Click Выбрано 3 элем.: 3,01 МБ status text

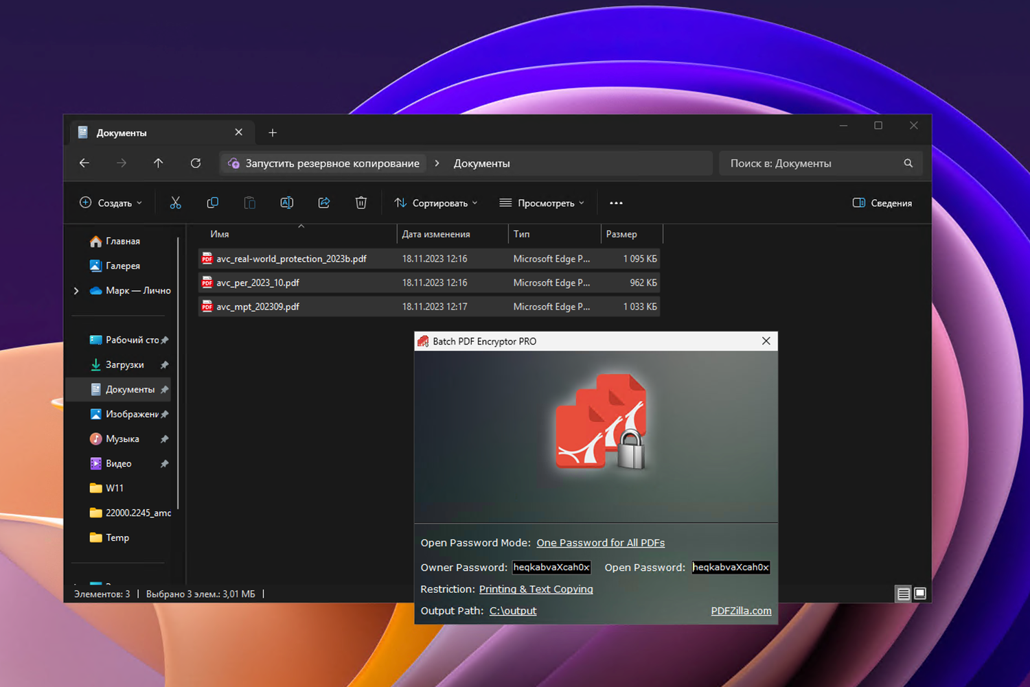click(201, 594)
